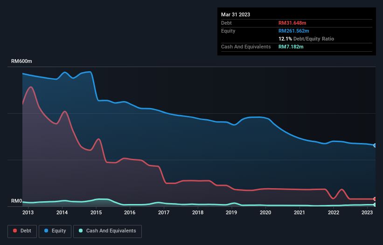Click the 2017 x-axis label

pos(164,212)
